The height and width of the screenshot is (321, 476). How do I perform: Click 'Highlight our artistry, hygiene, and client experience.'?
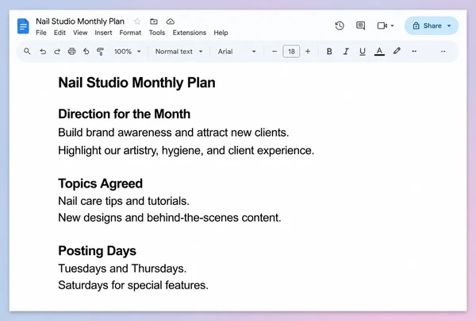186,150
